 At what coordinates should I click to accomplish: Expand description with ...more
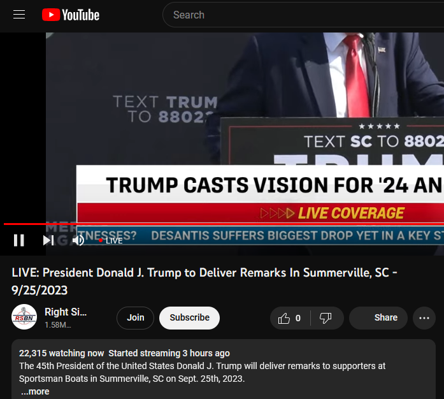(35, 391)
